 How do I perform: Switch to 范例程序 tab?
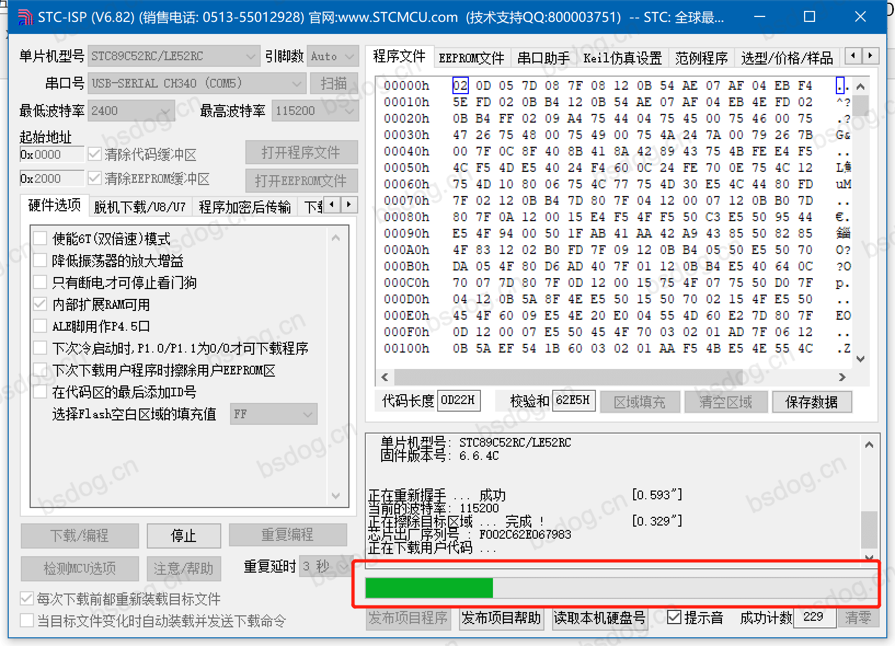coord(701,57)
